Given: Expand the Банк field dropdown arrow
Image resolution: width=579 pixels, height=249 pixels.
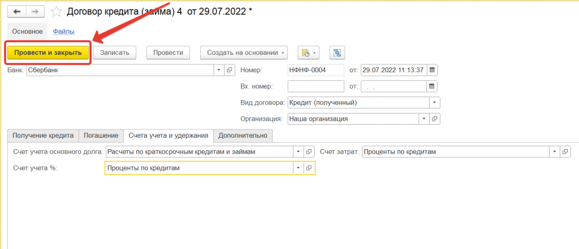Looking at the screenshot, I should (219, 70).
